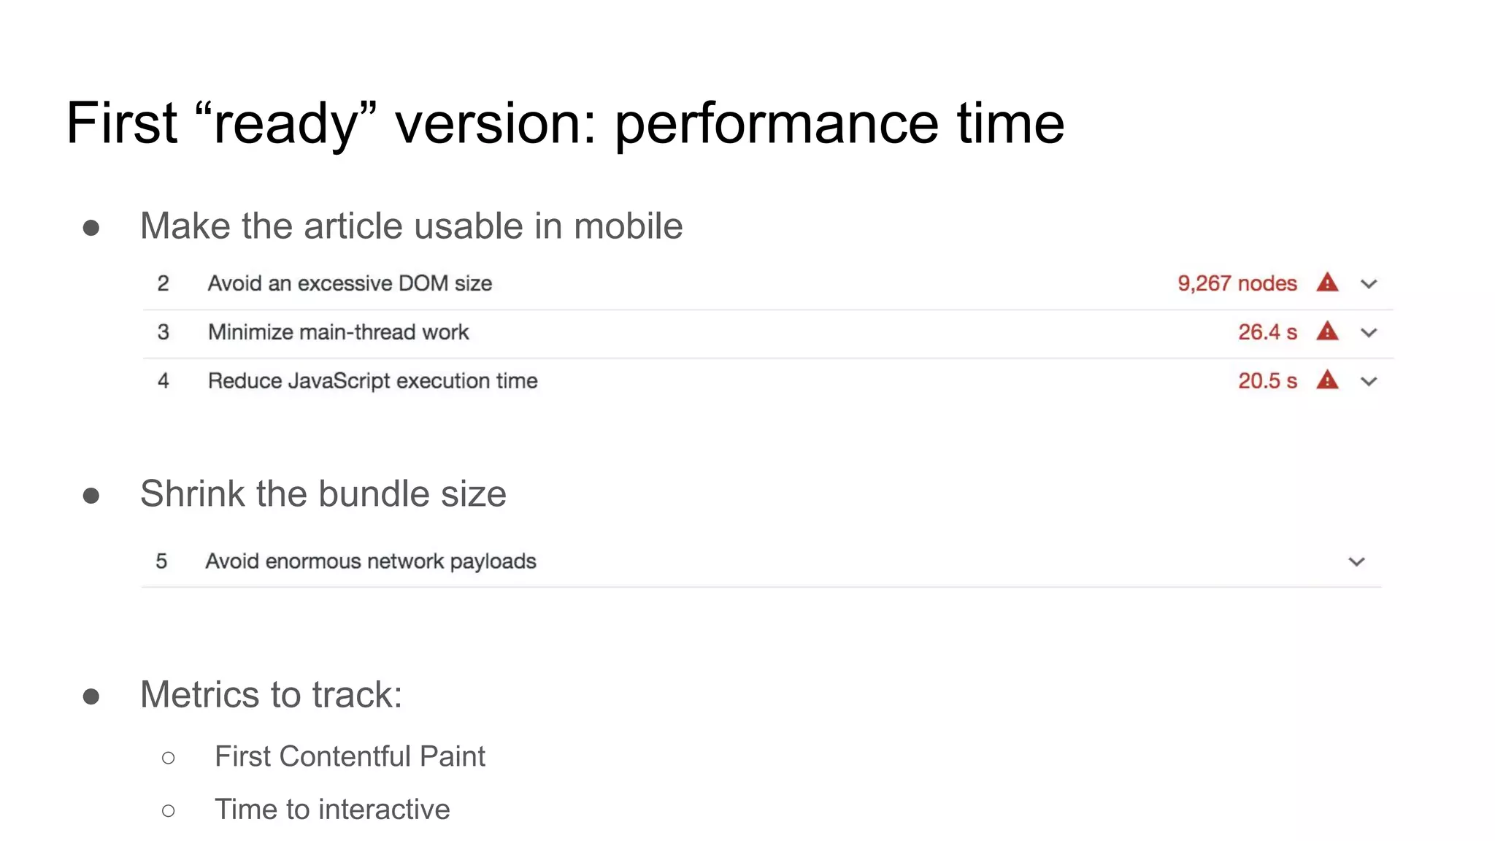This screenshot has width=1495, height=841.
Task: Click the slide title text
Action: [x=565, y=123]
